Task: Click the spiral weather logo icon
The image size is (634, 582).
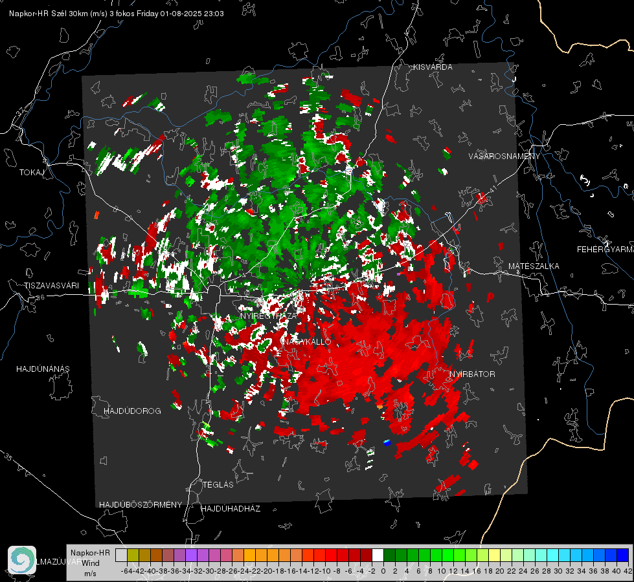Action: [22, 560]
